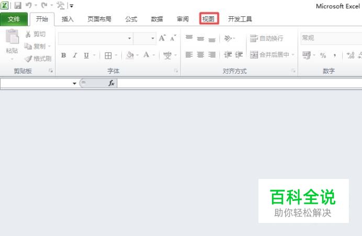Select center text icon

click(x=200, y=55)
